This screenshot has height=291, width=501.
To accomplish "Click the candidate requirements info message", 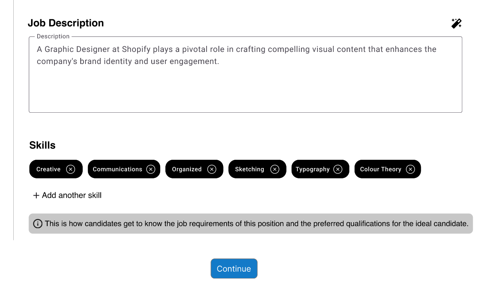I will (x=257, y=224).
